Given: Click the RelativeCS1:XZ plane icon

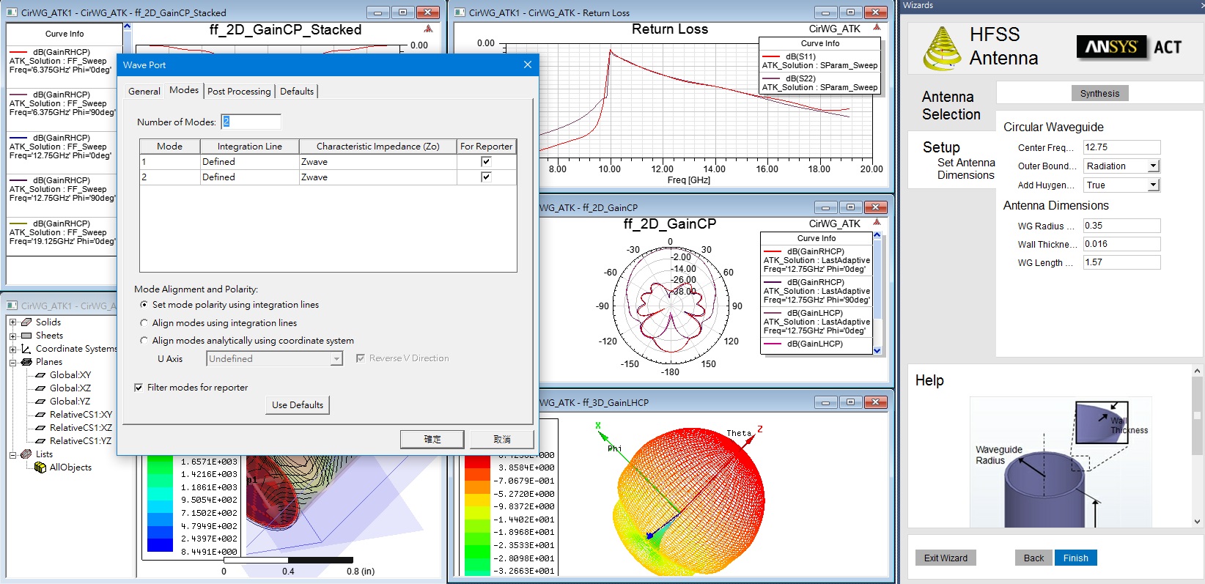Looking at the screenshot, I should pos(41,428).
